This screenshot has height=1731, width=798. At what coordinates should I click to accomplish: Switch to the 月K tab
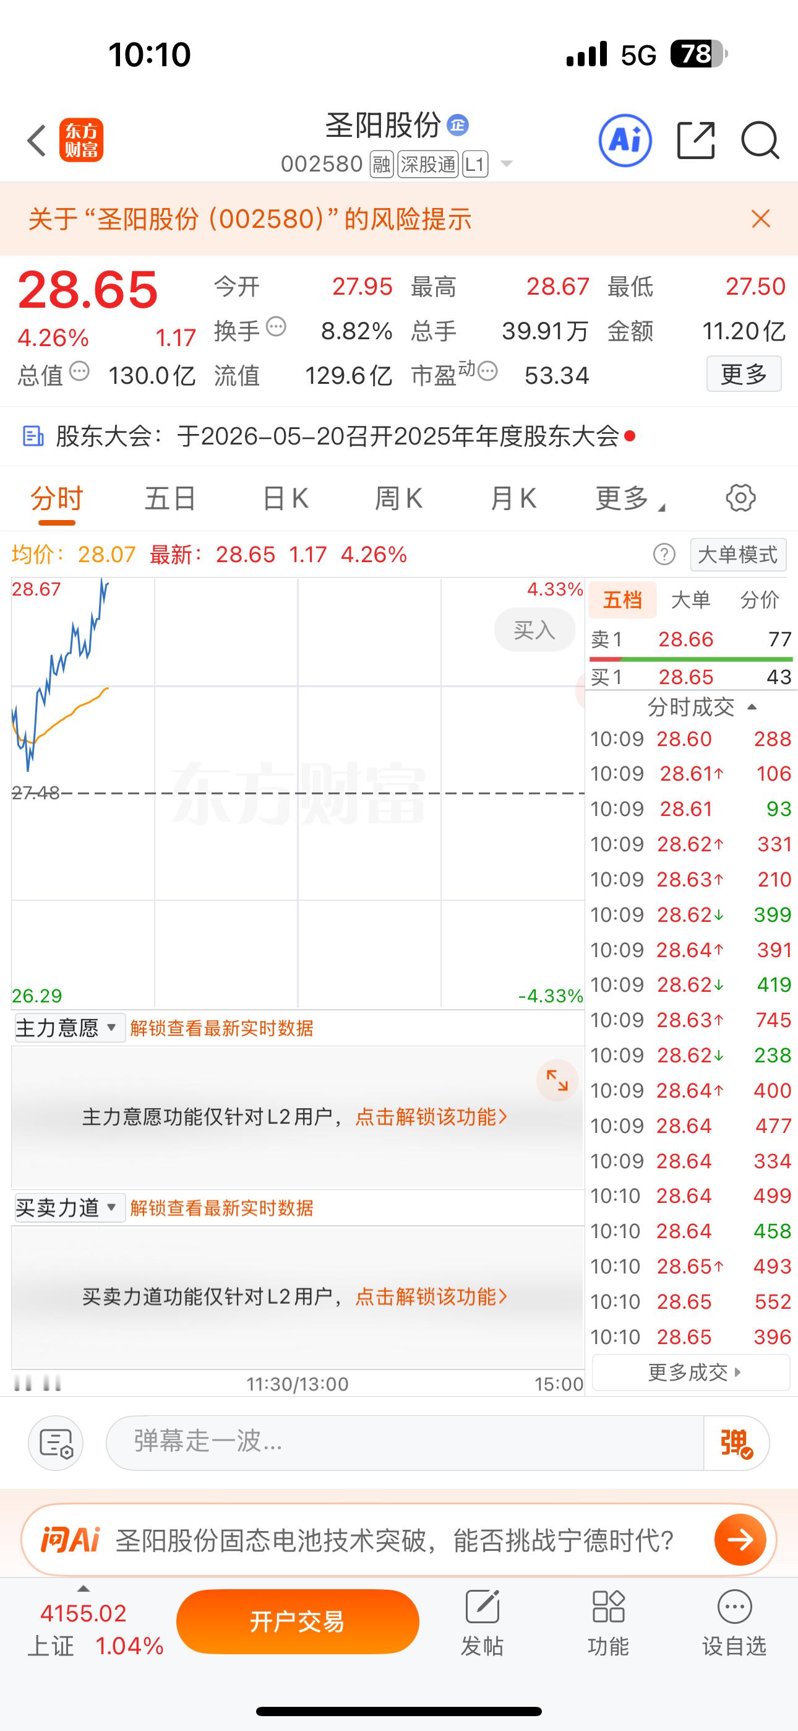513,498
